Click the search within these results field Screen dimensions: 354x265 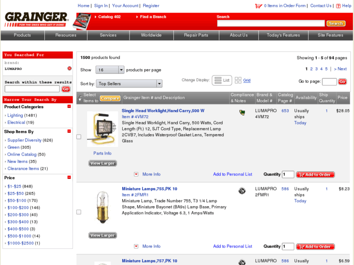coord(32,89)
